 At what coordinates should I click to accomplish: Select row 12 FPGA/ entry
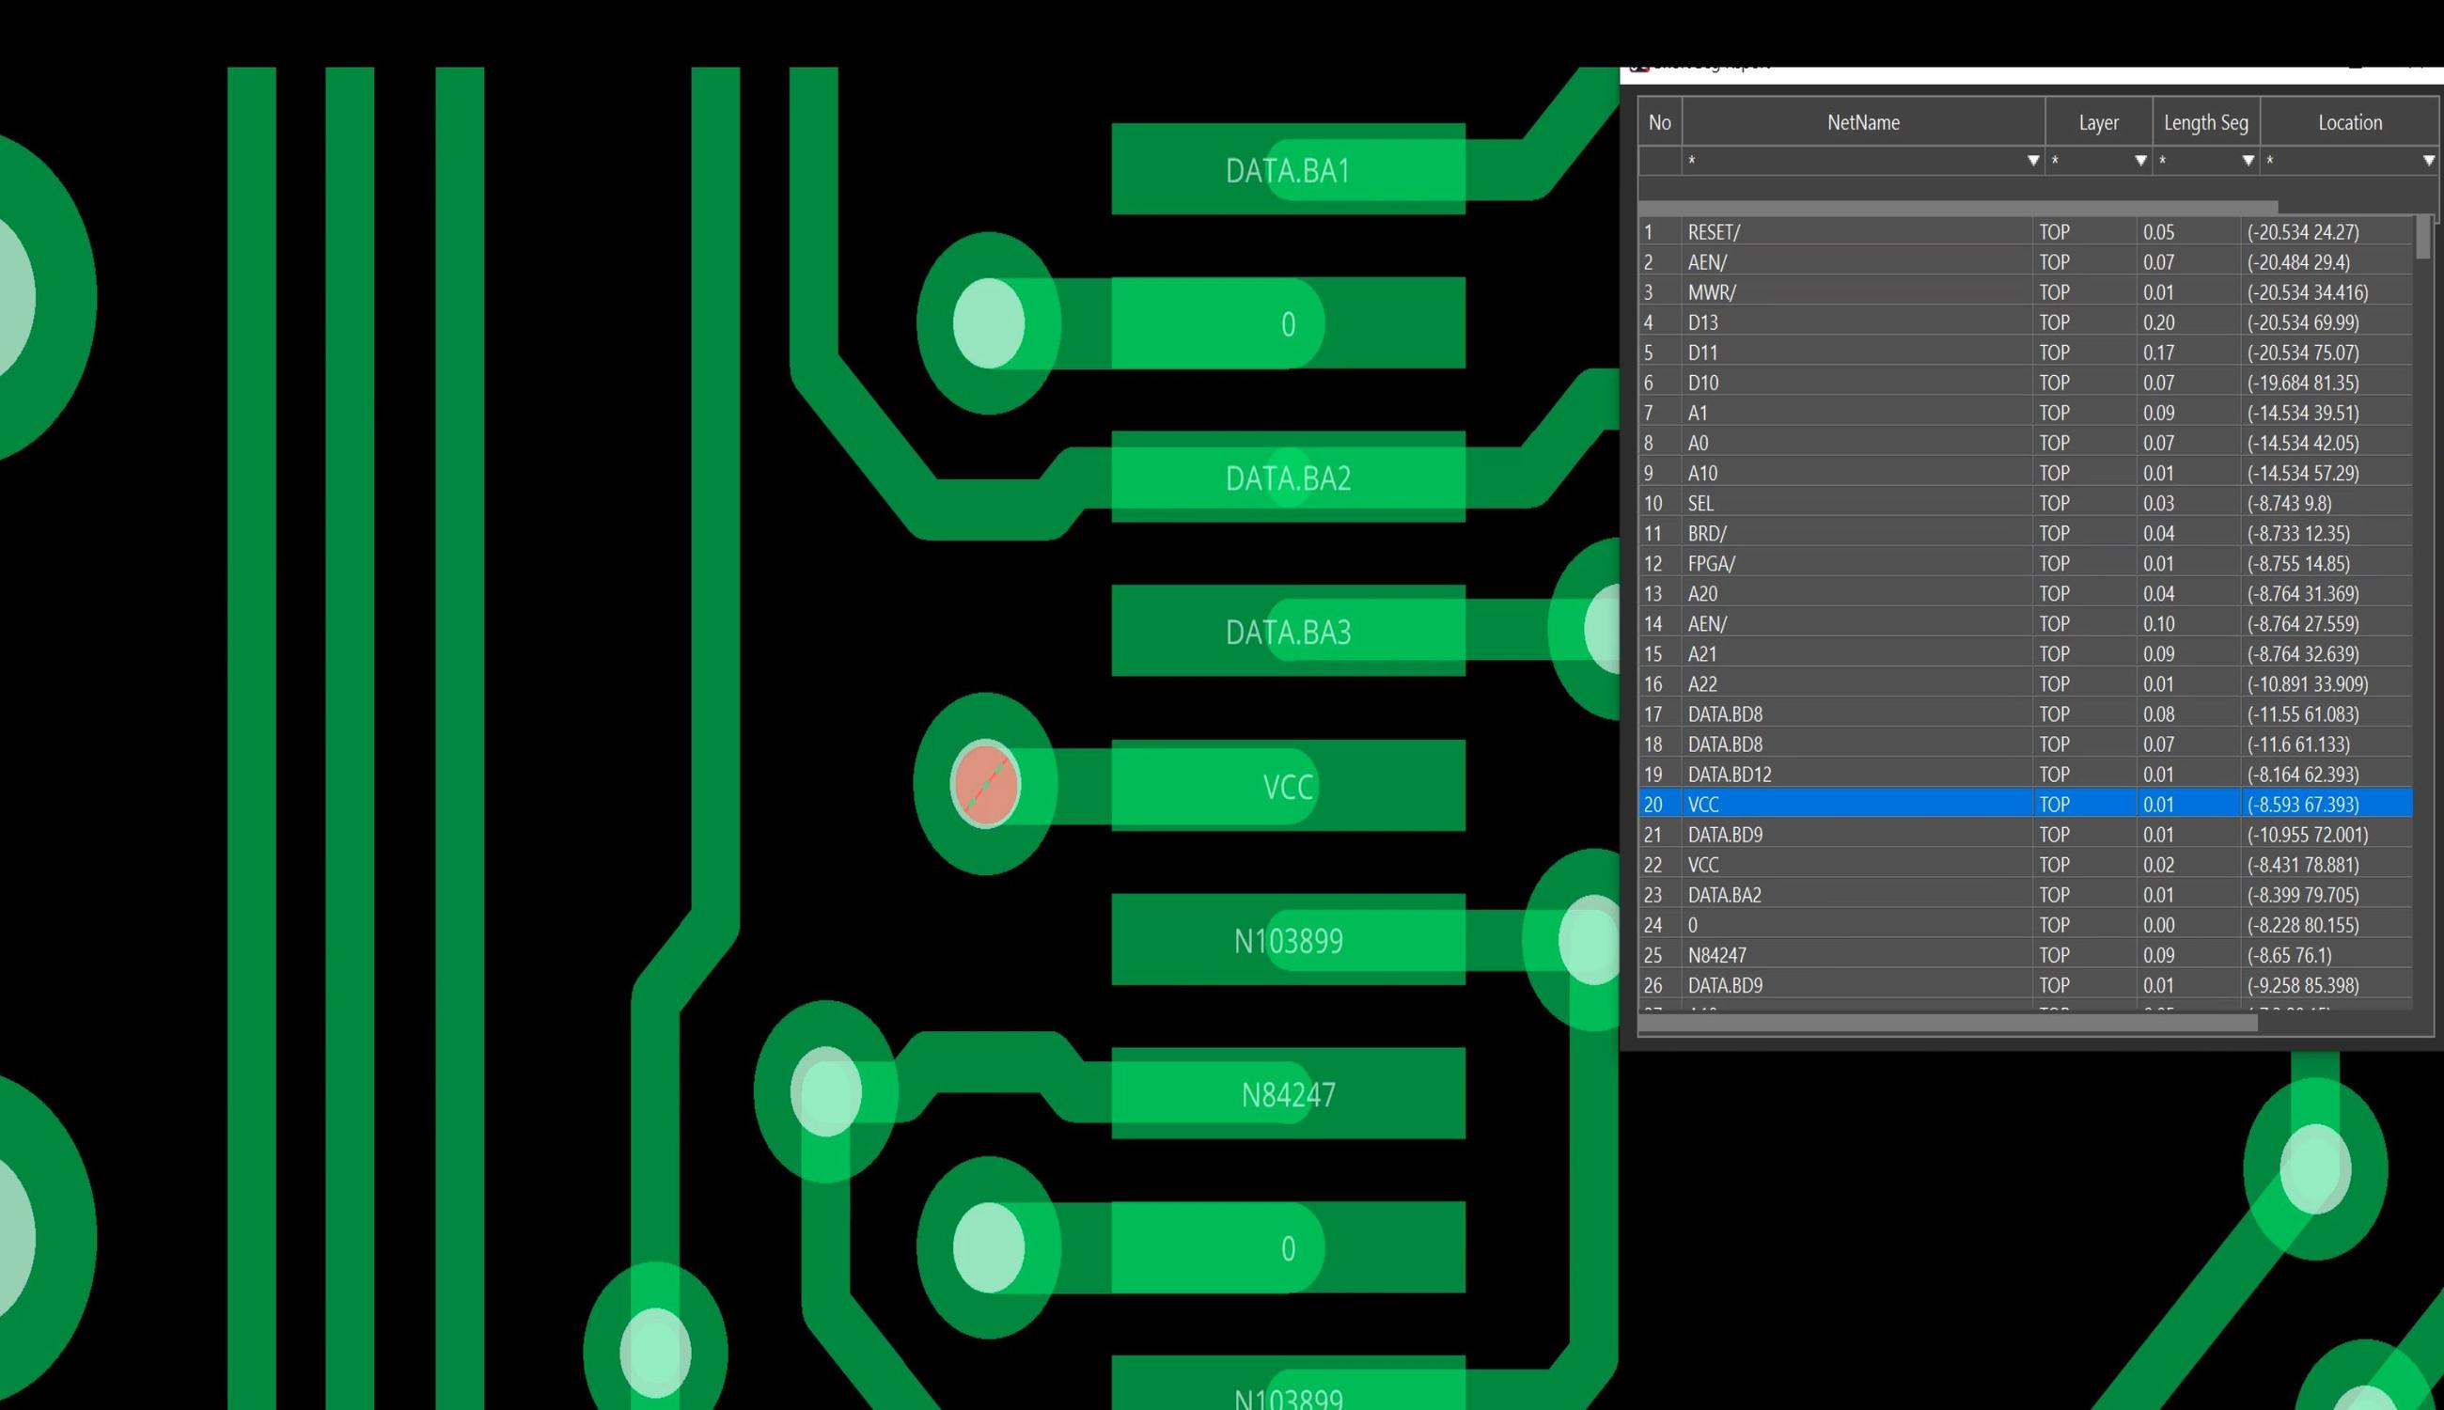tap(2025, 564)
